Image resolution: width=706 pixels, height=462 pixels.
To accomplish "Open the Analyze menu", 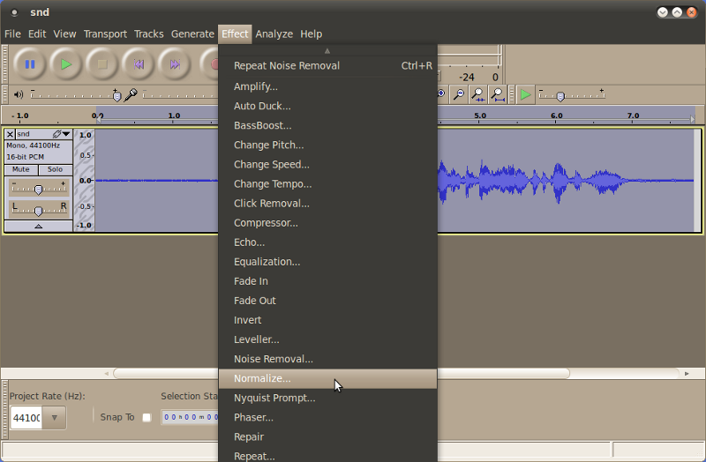I will [x=274, y=34].
